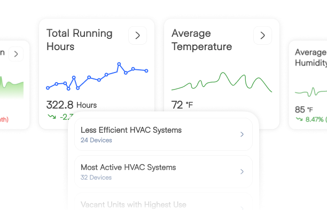Select Less Efficient HVAC Systems row
The height and width of the screenshot is (210, 327).
pos(163,134)
